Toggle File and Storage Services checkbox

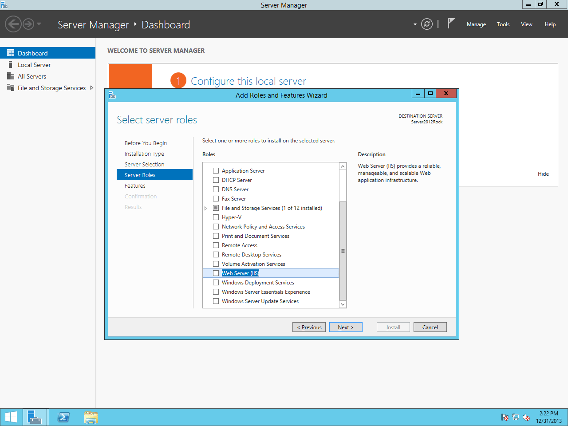pyautogui.click(x=216, y=208)
